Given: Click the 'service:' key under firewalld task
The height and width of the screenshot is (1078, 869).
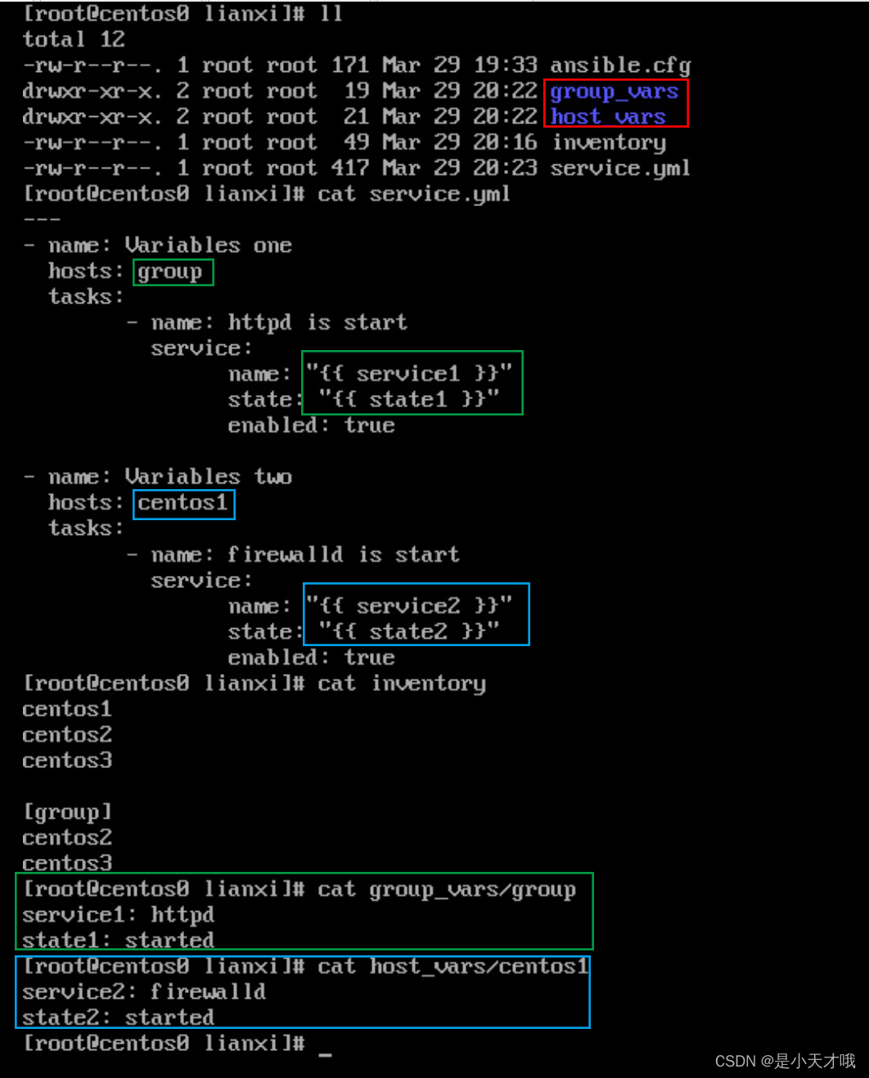Looking at the screenshot, I should click(201, 581).
